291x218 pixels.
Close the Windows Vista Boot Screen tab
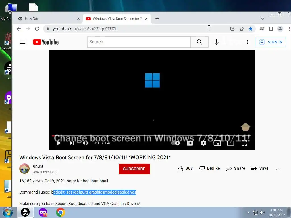tap(146, 19)
